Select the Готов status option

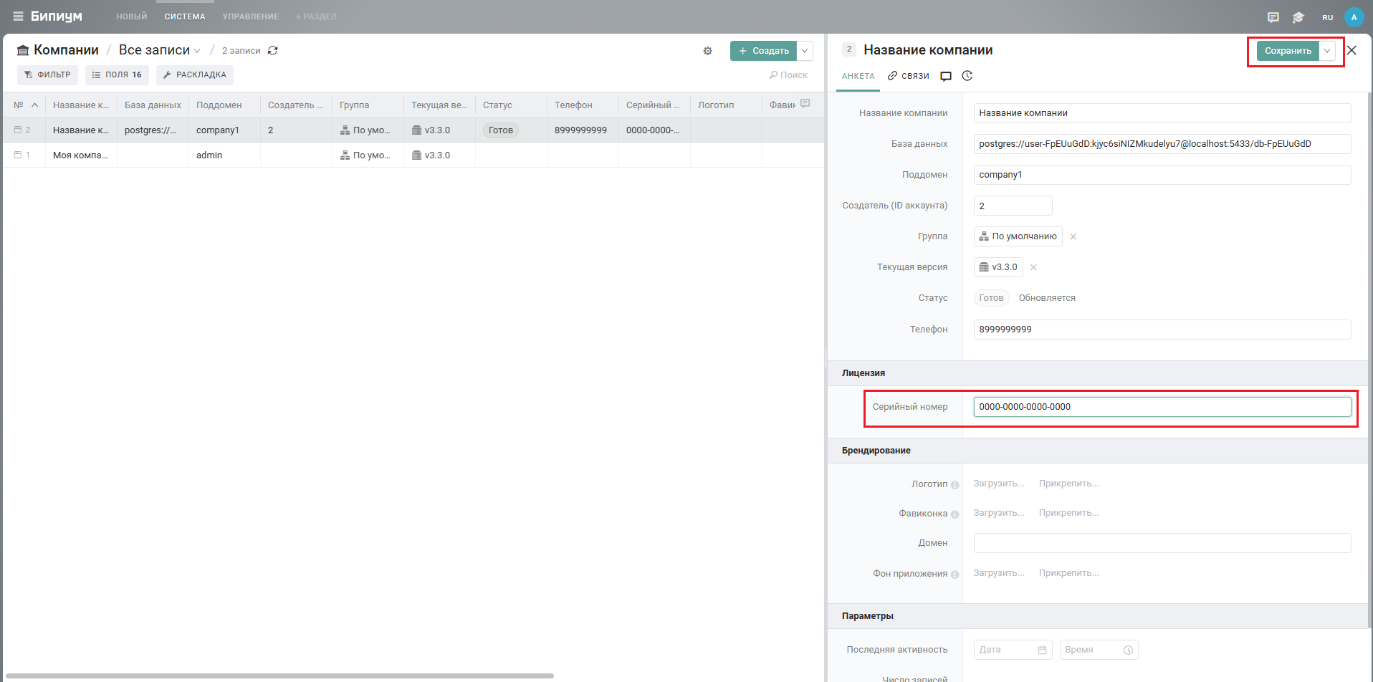(x=991, y=298)
